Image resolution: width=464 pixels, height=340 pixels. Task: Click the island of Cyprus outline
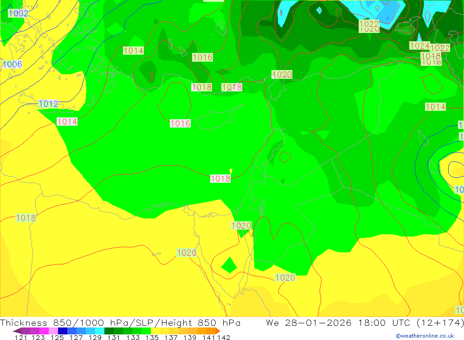(x=219, y=117)
